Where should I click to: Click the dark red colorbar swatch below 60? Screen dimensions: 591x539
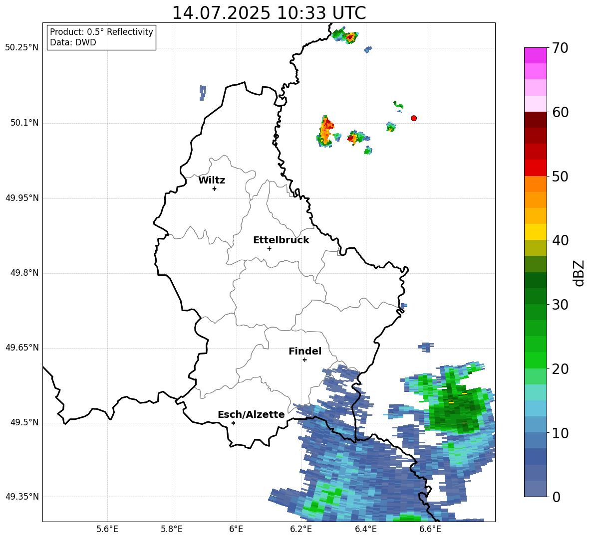[x=535, y=120]
